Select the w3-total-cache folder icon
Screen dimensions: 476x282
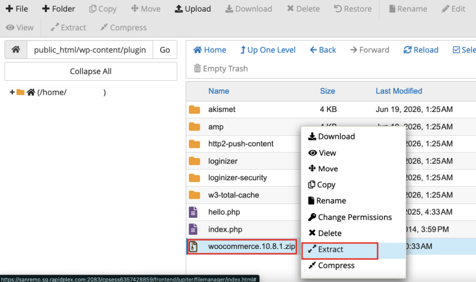point(194,195)
